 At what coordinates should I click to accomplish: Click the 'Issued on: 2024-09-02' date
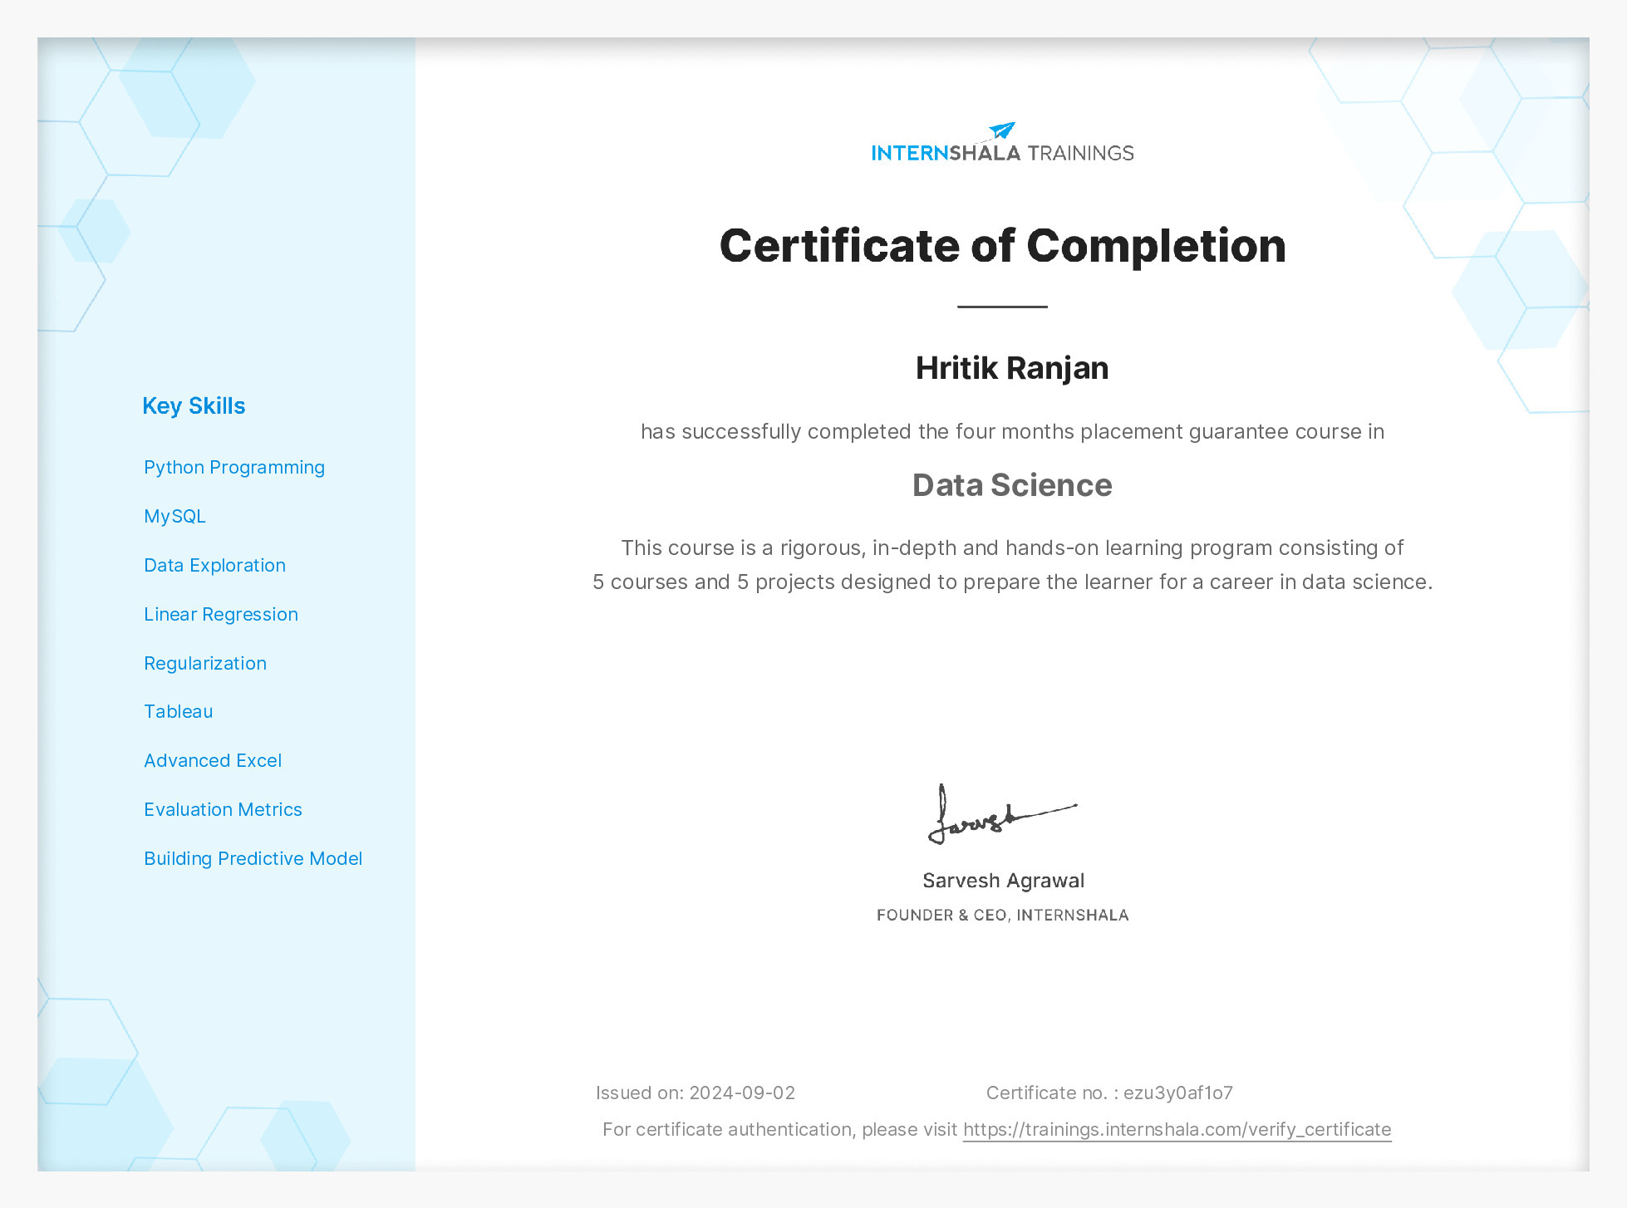[696, 1093]
